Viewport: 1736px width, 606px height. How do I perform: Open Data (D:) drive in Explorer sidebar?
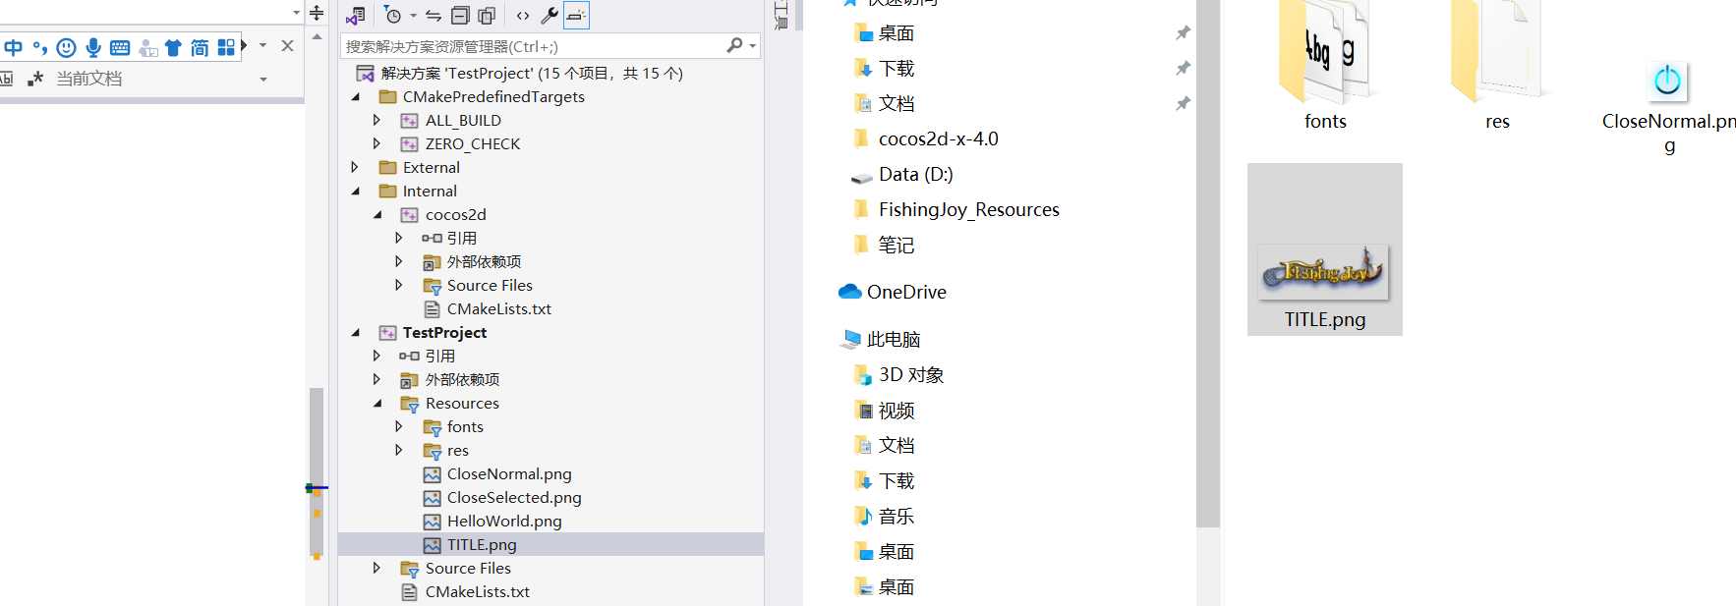[x=915, y=174]
